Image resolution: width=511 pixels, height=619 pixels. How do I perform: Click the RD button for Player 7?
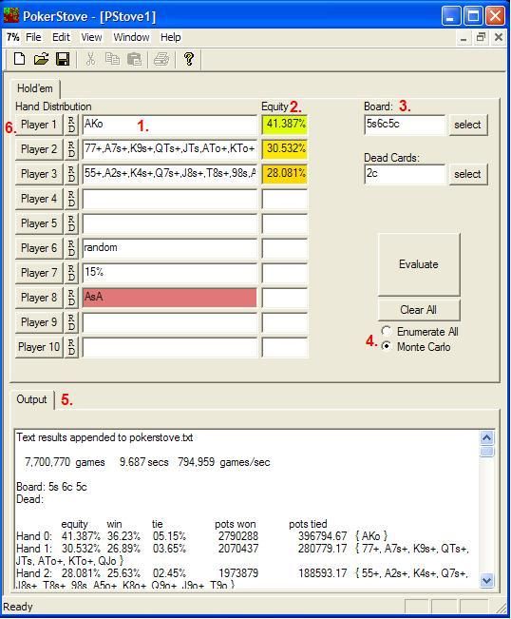point(71,273)
